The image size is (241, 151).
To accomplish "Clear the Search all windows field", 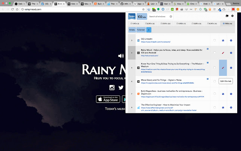I will click(171, 17).
